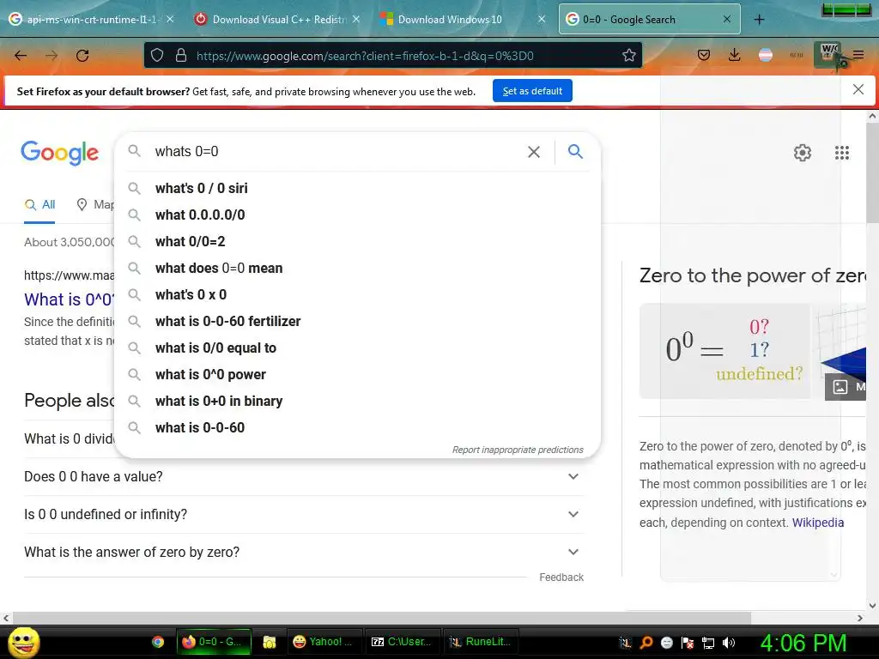
Task: Submit search with the blue magnifier button
Action: pos(575,151)
